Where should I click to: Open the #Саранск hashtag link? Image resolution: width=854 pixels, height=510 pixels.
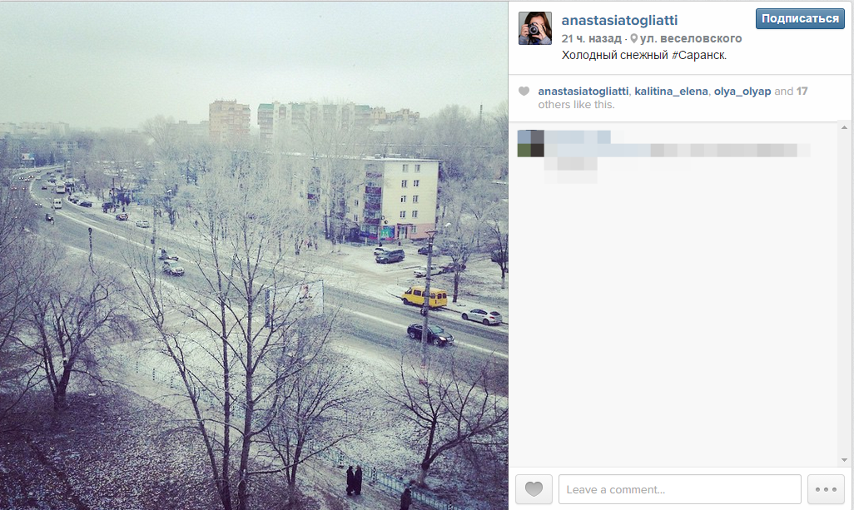click(698, 55)
